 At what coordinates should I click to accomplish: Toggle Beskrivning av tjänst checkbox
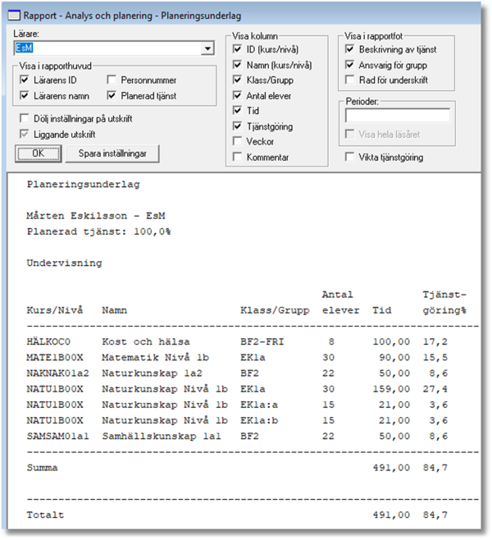click(350, 50)
